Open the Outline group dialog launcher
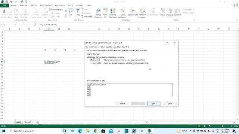Image resolution: width=239 pixels, height=134 pixels. (194, 20)
